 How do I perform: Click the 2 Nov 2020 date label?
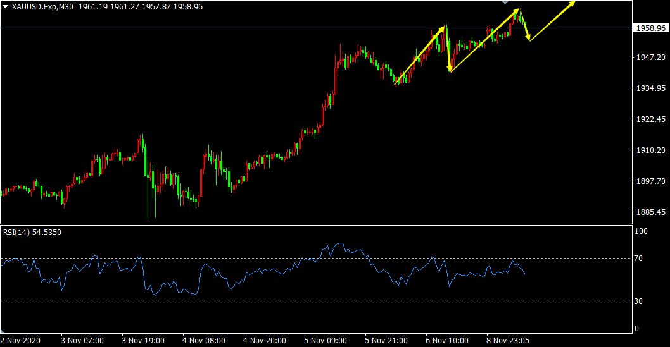[x=20, y=341]
